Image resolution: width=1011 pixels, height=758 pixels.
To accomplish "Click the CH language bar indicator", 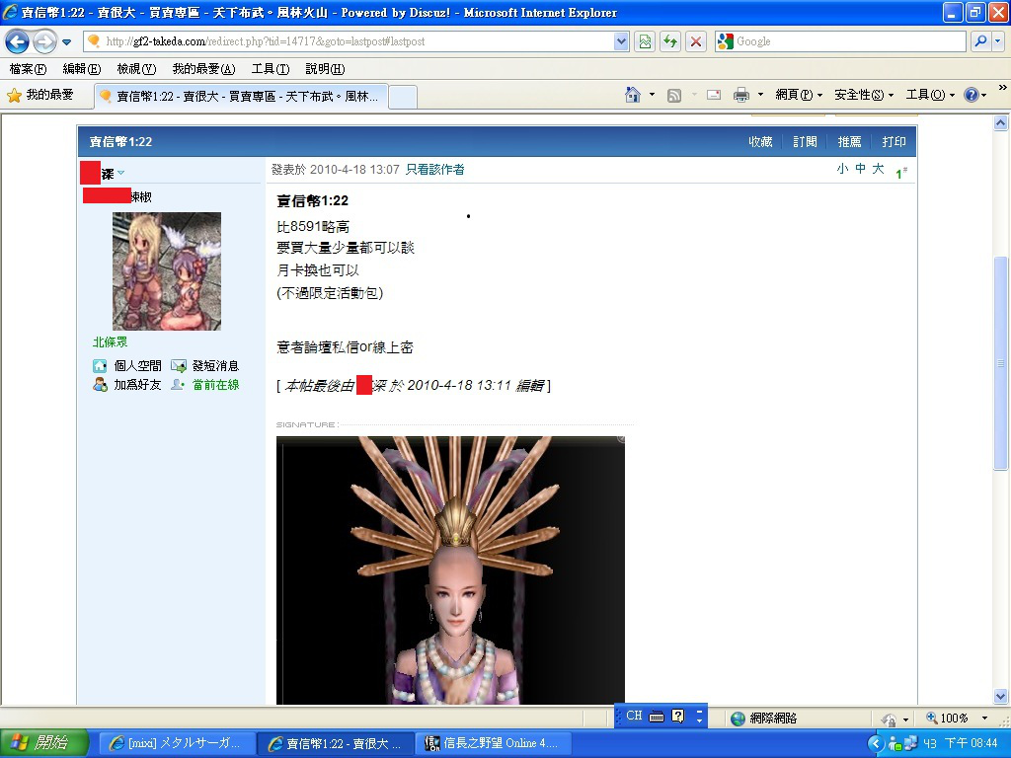I will click(x=634, y=717).
